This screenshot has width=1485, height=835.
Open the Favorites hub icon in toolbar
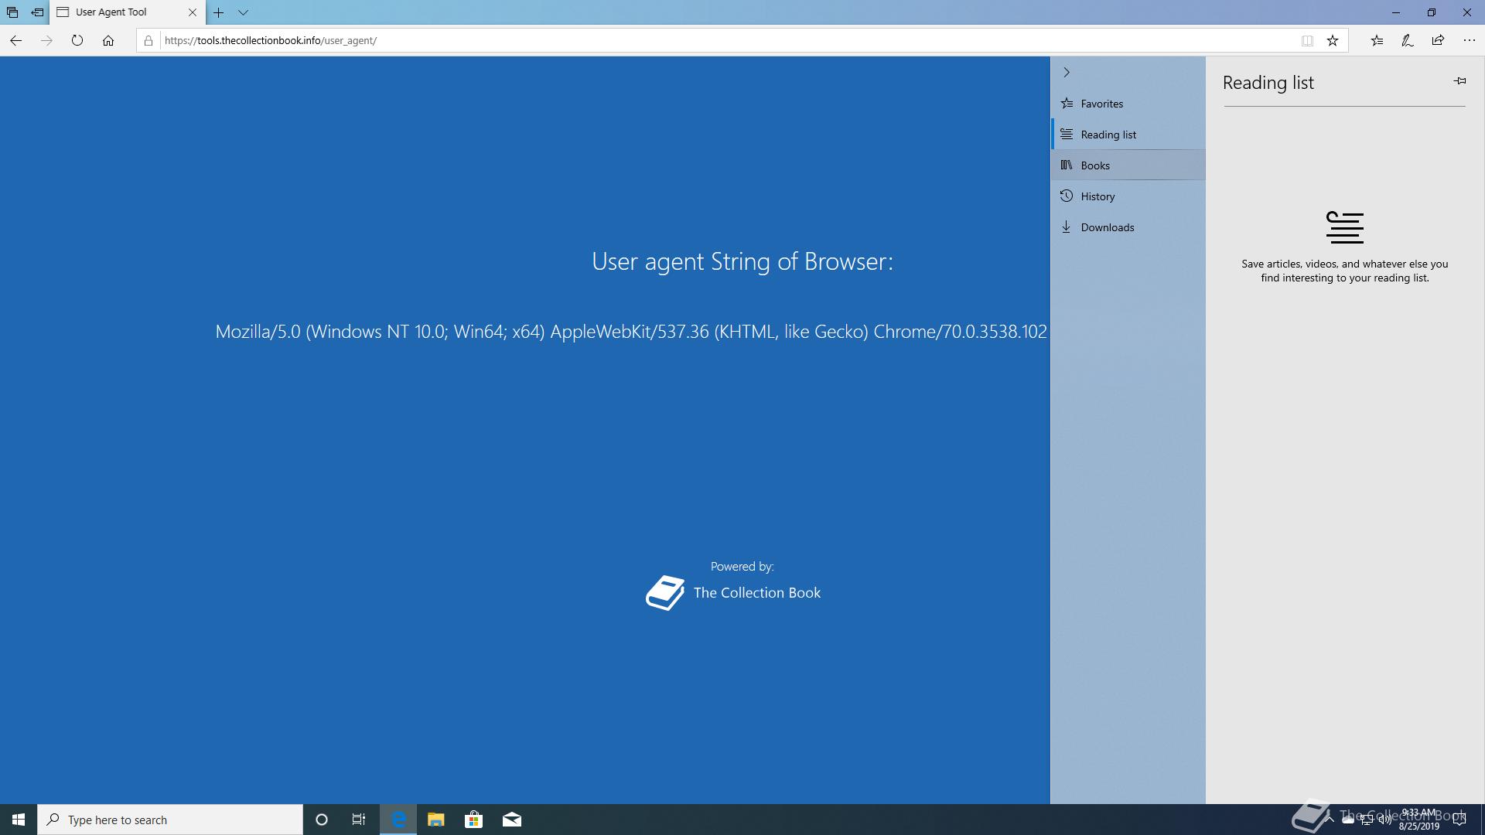tap(1377, 40)
